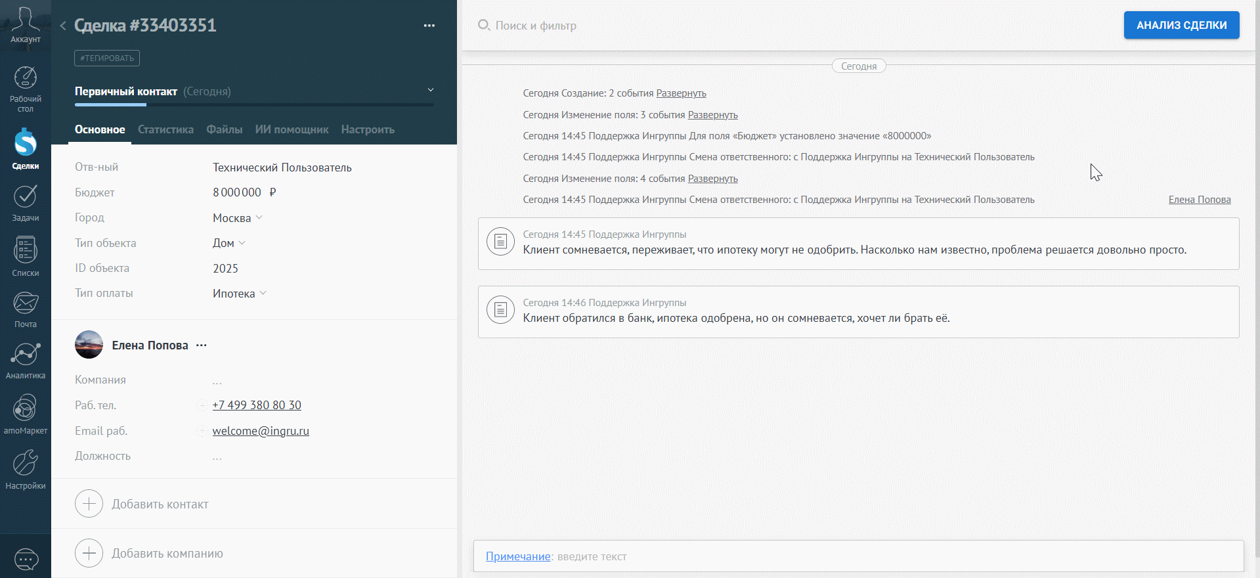Click the stage progress bar under Первичный контакт
Screen dimensions: 1260x578
[x=254, y=104]
